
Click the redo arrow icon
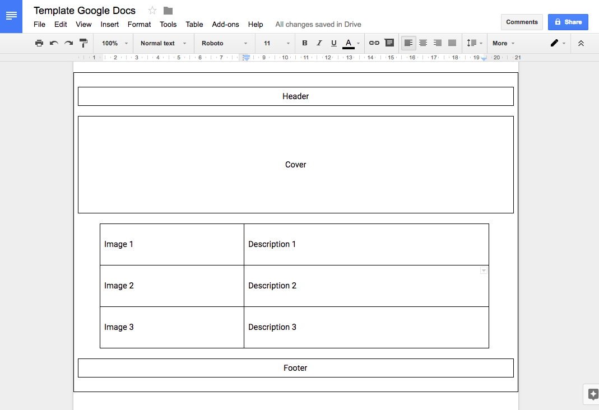point(68,43)
